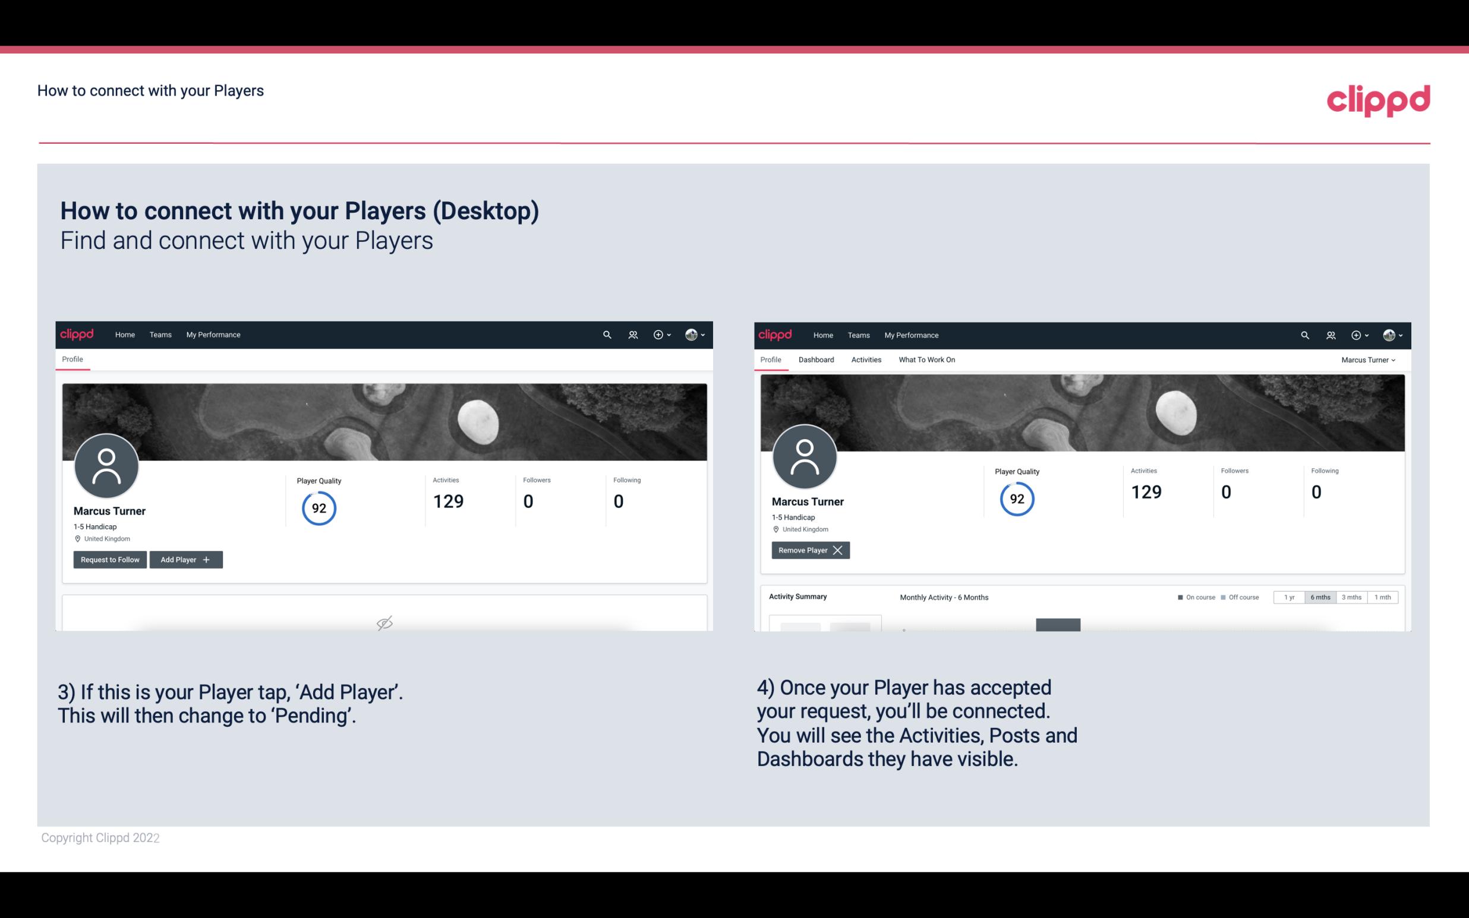Click the search icon in right panel
The width and height of the screenshot is (1469, 918).
point(1304,335)
